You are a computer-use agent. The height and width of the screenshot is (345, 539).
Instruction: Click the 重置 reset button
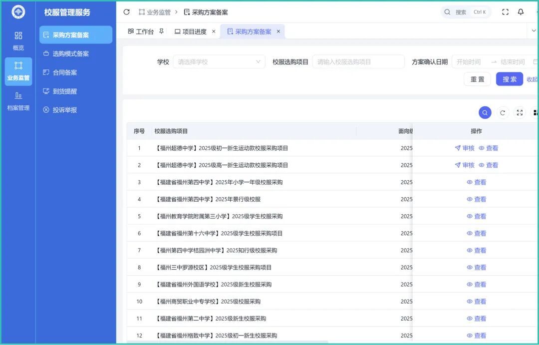(478, 79)
